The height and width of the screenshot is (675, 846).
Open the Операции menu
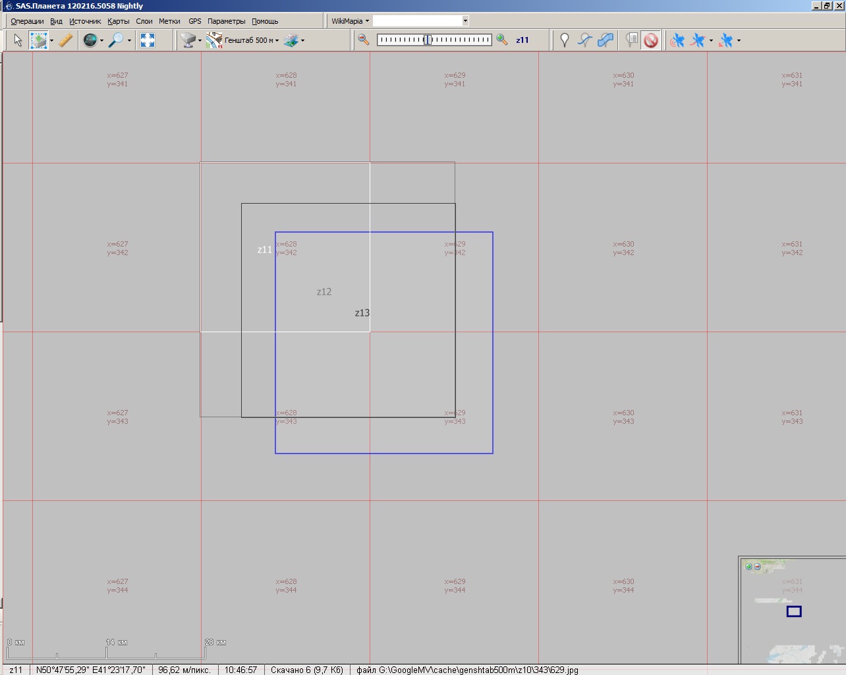click(27, 21)
